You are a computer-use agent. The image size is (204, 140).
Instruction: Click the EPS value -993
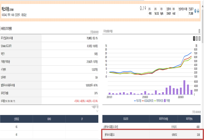(150, 13)
